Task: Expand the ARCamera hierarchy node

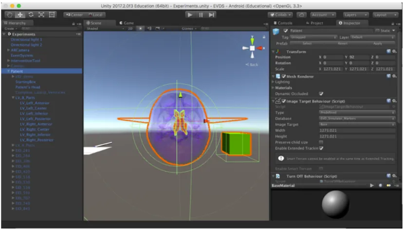Action: 9,50
